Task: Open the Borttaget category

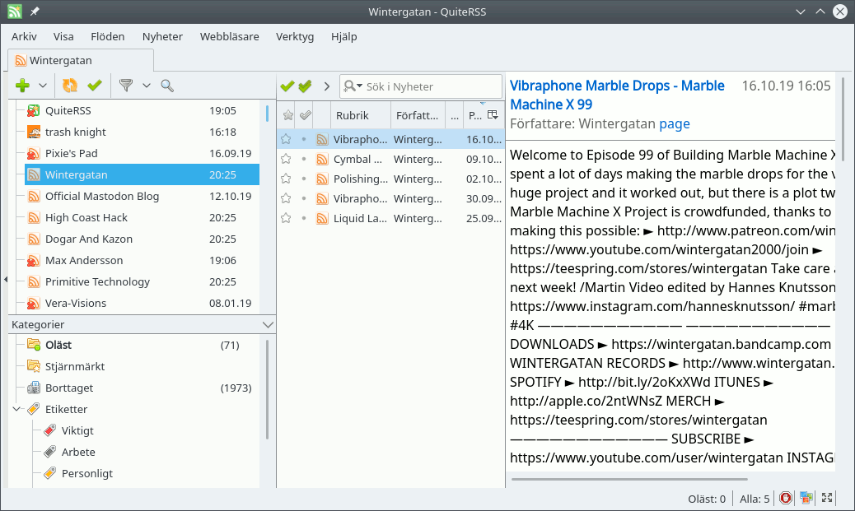Action: 142,388
